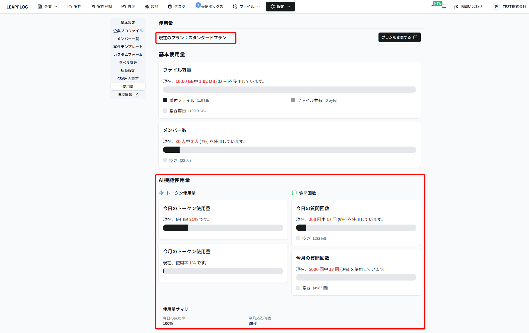This screenshot has height=333, width=529.
Task: Open the notification bell
Action: click(444, 6)
